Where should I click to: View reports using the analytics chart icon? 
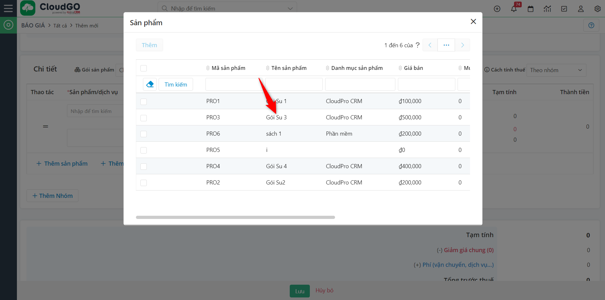pyautogui.click(x=548, y=9)
